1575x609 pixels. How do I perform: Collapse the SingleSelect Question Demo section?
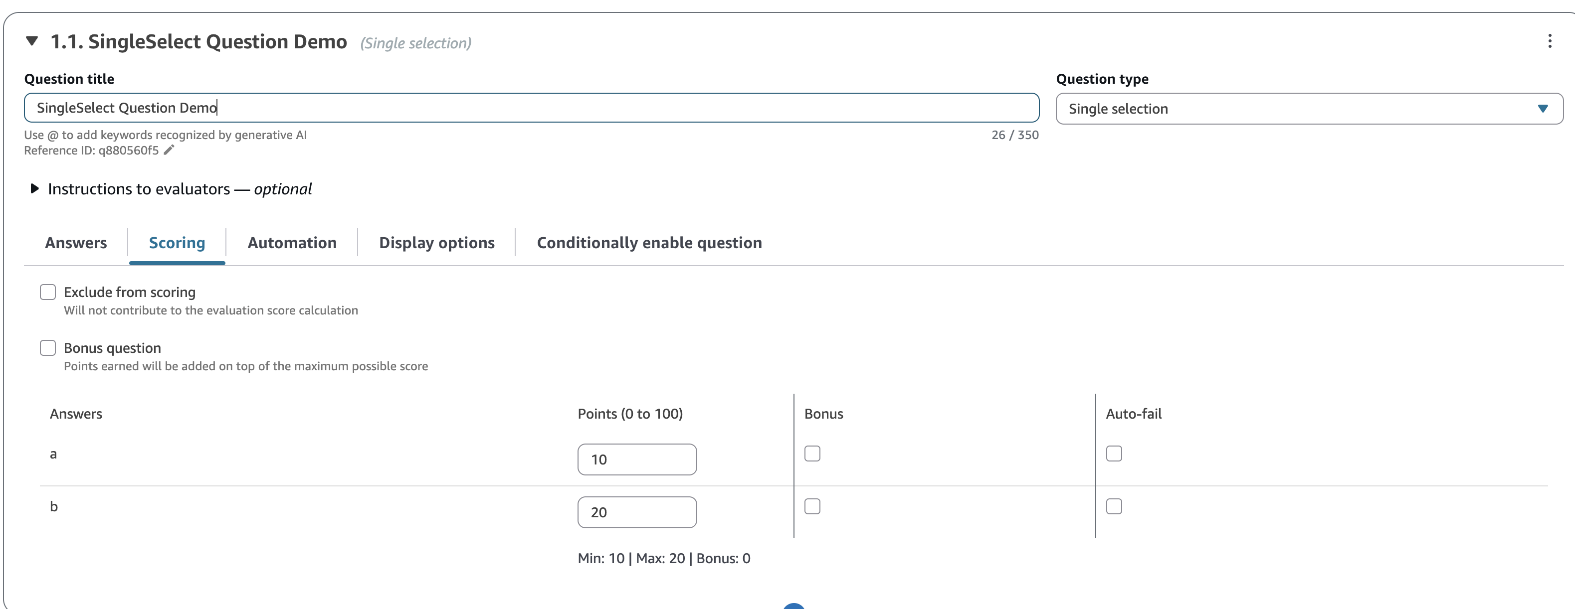(x=32, y=41)
